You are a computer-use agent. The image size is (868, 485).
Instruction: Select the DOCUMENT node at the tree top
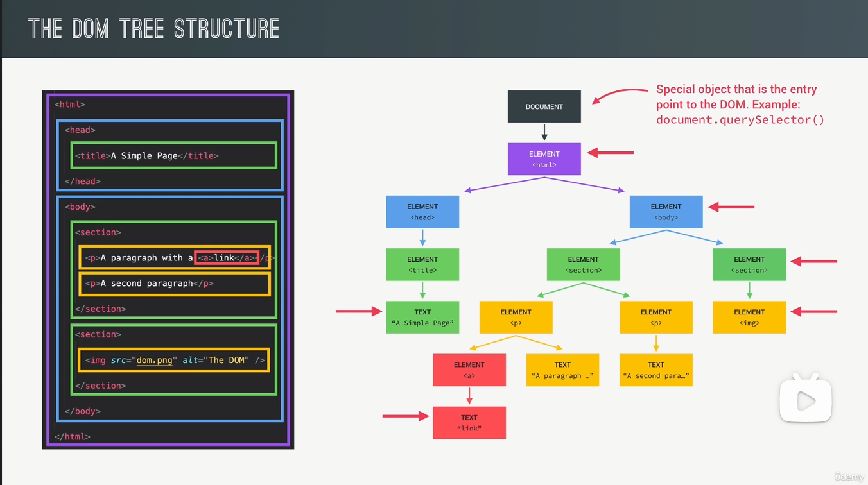coord(544,106)
